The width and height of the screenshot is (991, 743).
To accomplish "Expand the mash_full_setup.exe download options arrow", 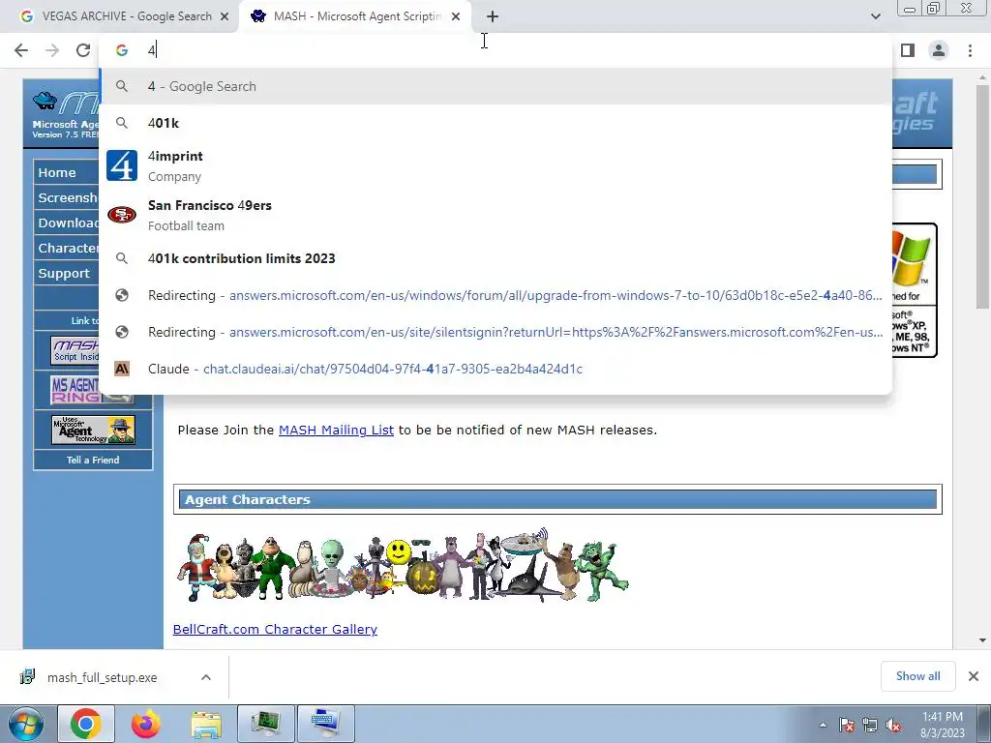I will pos(206,677).
